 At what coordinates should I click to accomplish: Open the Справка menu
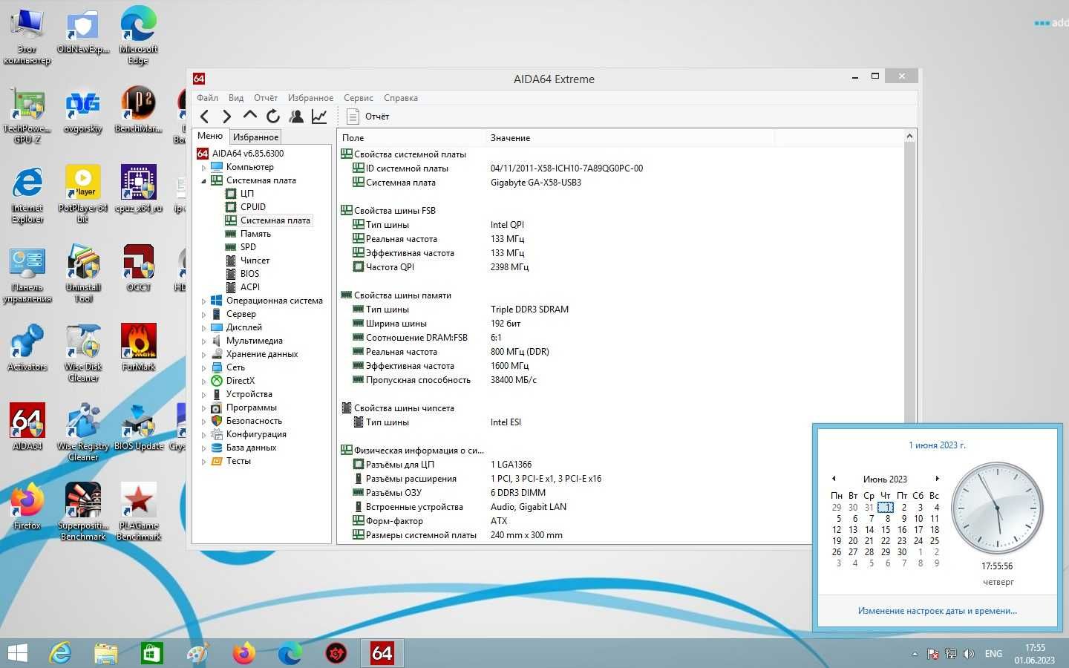point(401,98)
